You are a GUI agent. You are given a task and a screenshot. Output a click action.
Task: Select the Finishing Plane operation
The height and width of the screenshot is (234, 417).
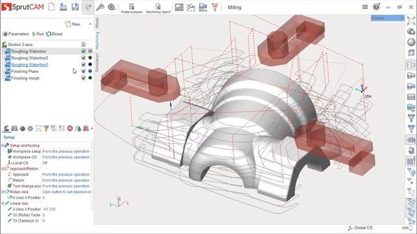pos(25,71)
